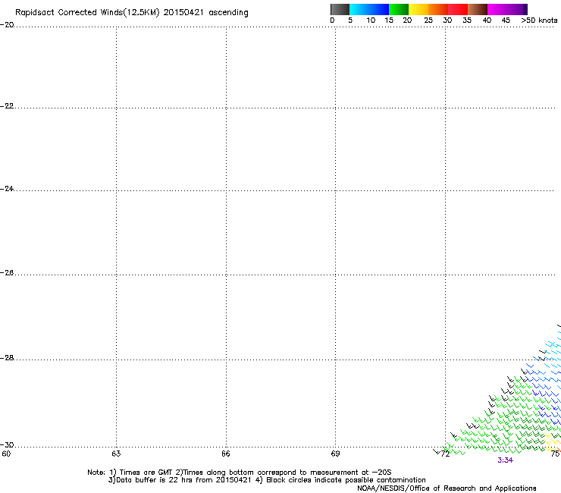Click the green 15-20 knots color band
This screenshot has height=493, width=561.
pyautogui.click(x=399, y=9)
